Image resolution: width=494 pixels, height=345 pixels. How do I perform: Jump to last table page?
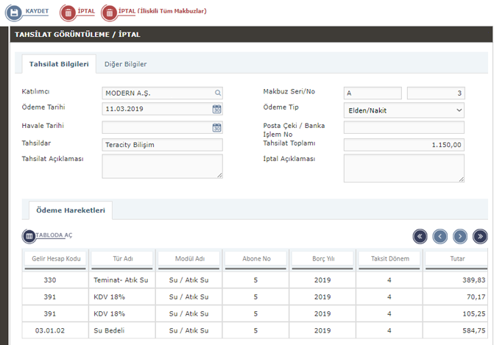pyautogui.click(x=480, y=236)
